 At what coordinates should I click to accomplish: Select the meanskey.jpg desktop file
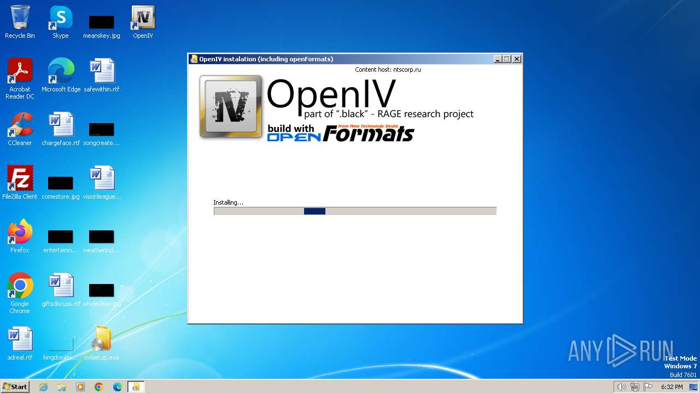[102, 26]
